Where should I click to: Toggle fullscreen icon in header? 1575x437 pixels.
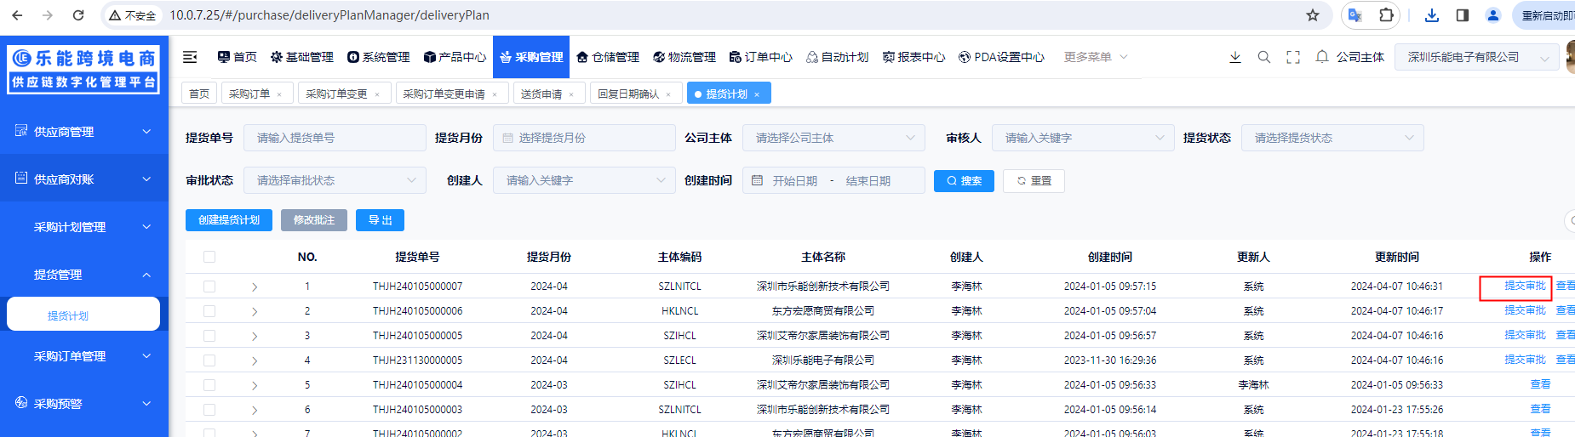(x=1293, y=57)
